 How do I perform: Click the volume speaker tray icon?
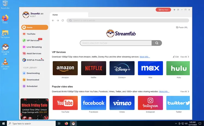(x=186, y=124)
